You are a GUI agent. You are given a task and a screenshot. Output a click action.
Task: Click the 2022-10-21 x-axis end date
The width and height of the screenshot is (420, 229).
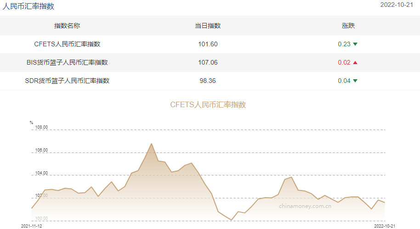(x=385, y=226)
